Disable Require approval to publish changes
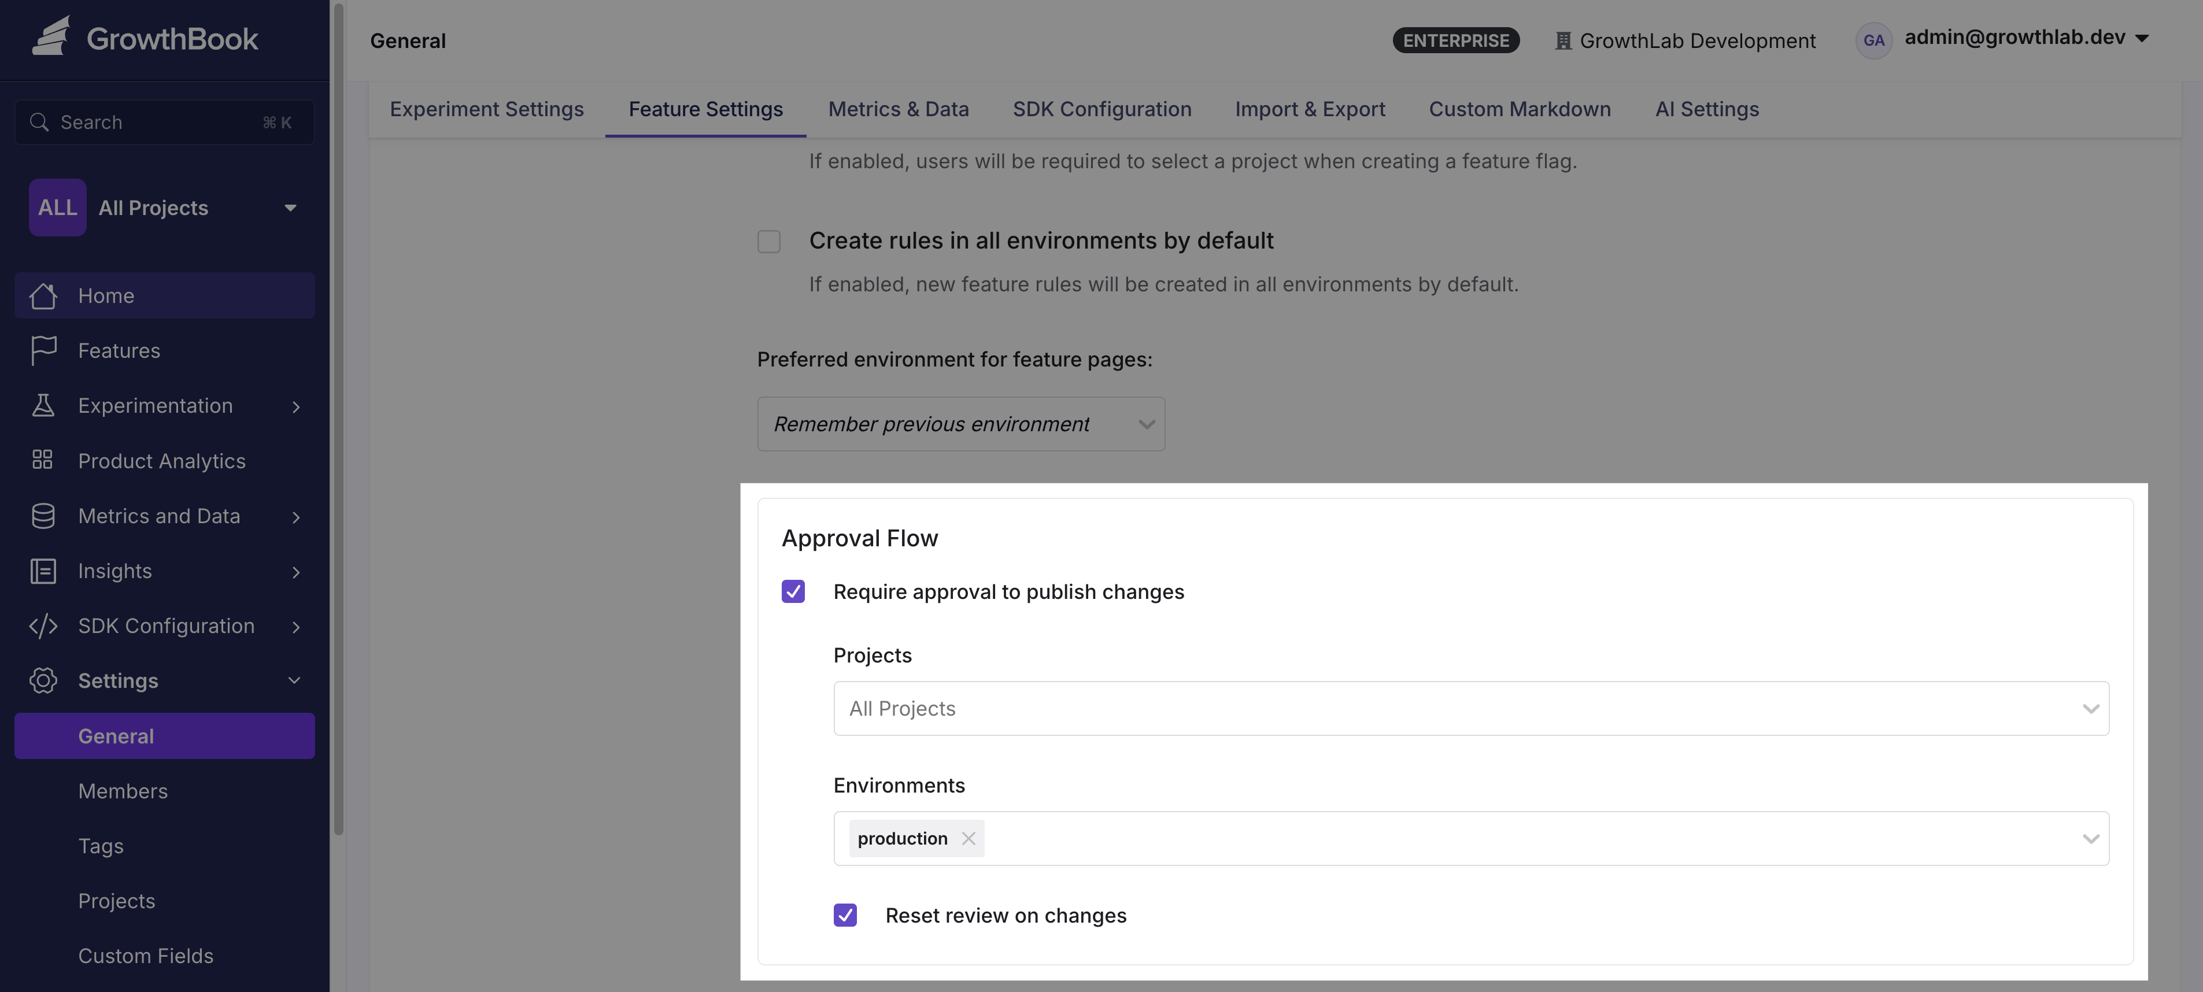2203x992 pixels. [793, 591]
